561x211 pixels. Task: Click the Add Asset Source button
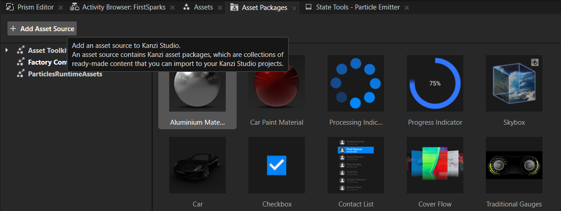click(42, 28)
